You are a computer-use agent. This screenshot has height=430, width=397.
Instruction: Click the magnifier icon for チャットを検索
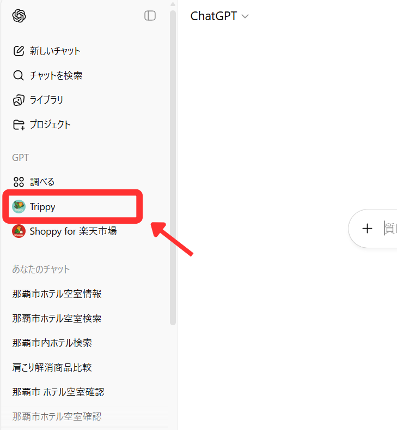(19, 75)
